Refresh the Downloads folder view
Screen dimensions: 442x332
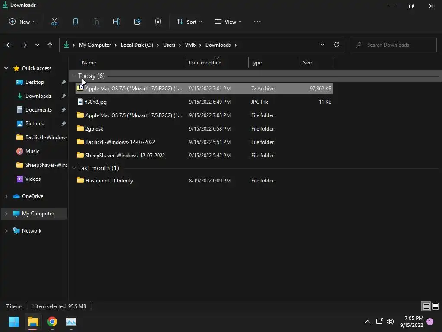337,45
